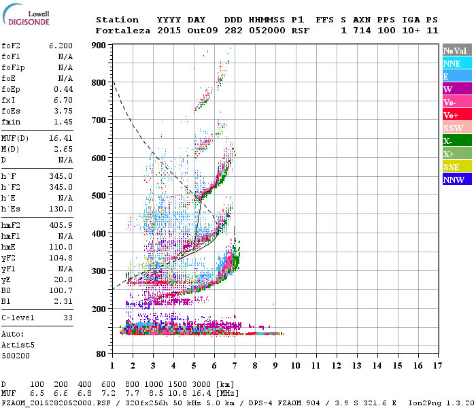Click the 900 tick on height axis
This screenshot has height=408, width=476.
(x=99, y=46)
